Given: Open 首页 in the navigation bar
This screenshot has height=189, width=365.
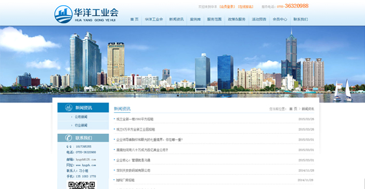Looking at the screenshot, I should pos(134,19).
